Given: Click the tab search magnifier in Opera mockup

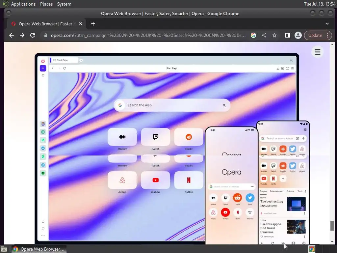Looking at the screenshot, I should (x=291, y=60).
